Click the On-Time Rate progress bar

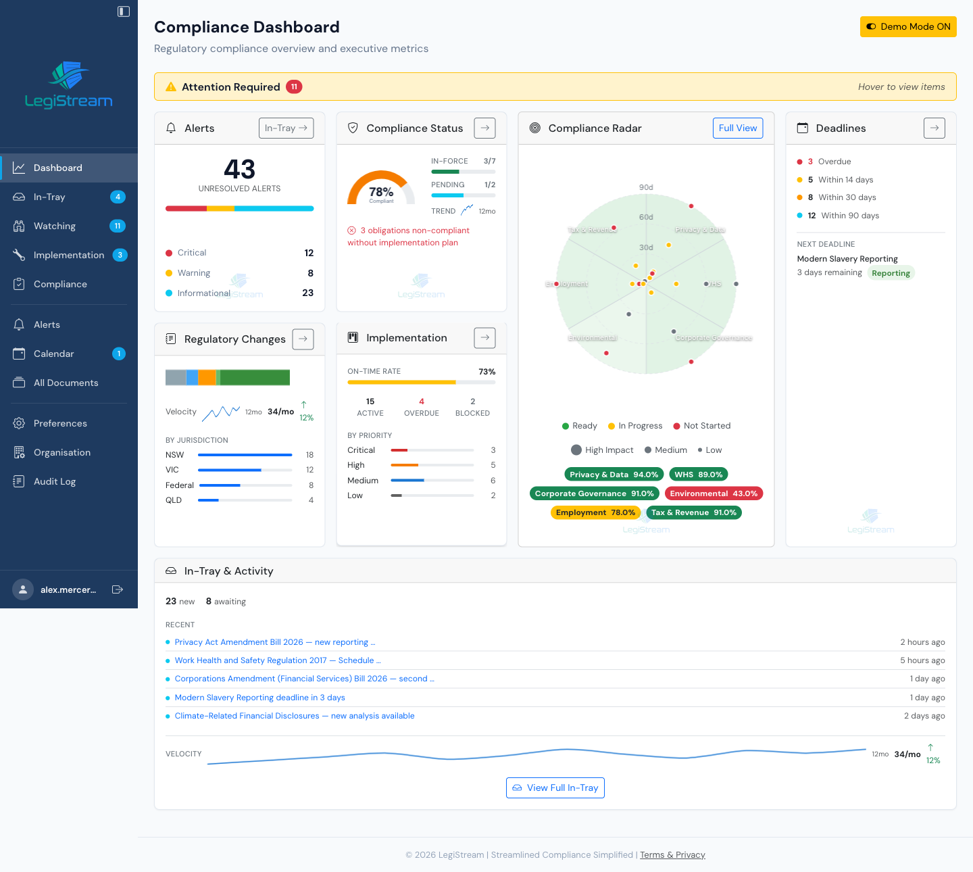point(421,382)
